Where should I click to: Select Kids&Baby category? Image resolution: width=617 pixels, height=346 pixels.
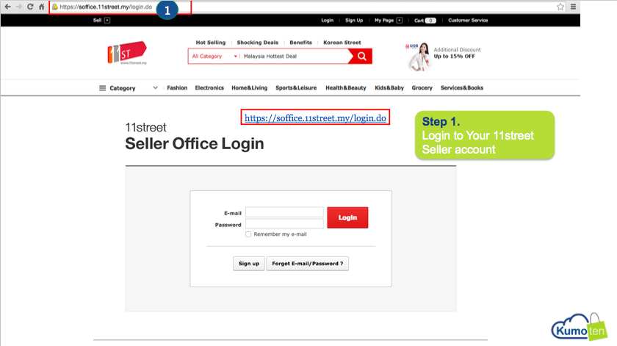(389, 87)
